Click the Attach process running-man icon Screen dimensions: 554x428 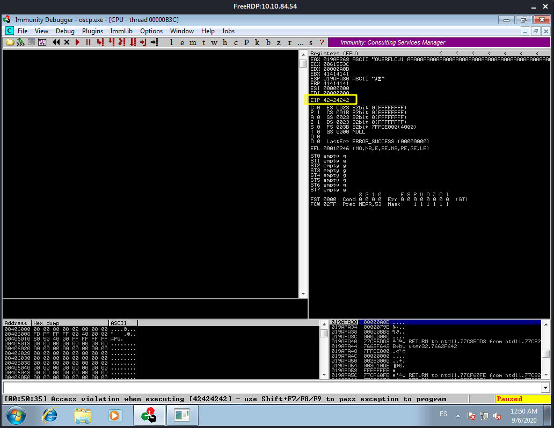click(20, 42)
